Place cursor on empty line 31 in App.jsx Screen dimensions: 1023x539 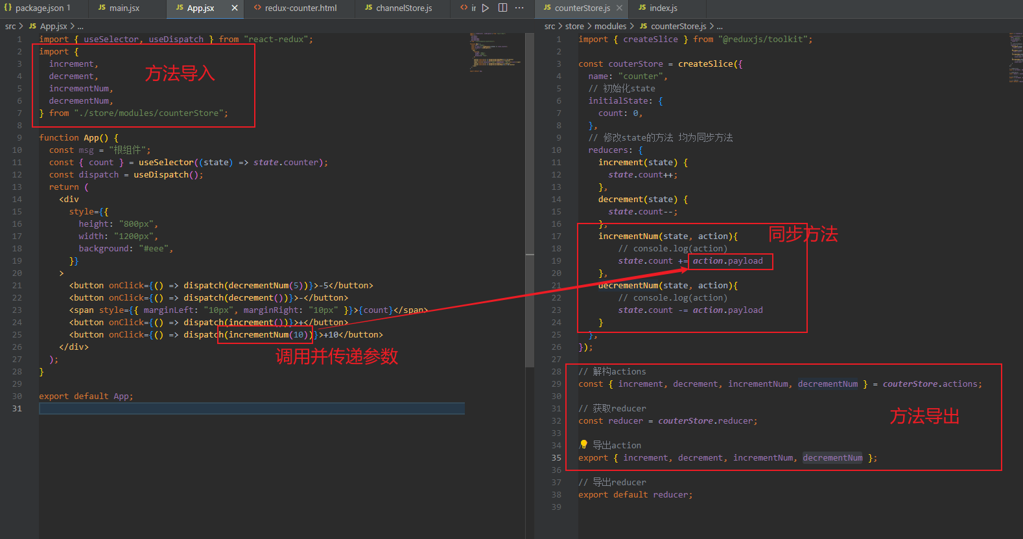252,408
